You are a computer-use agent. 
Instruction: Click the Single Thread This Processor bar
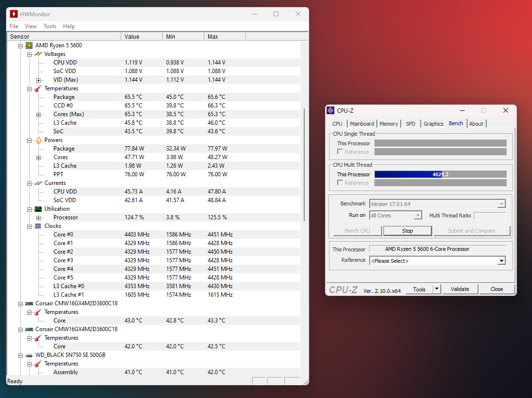pos(440,143)
